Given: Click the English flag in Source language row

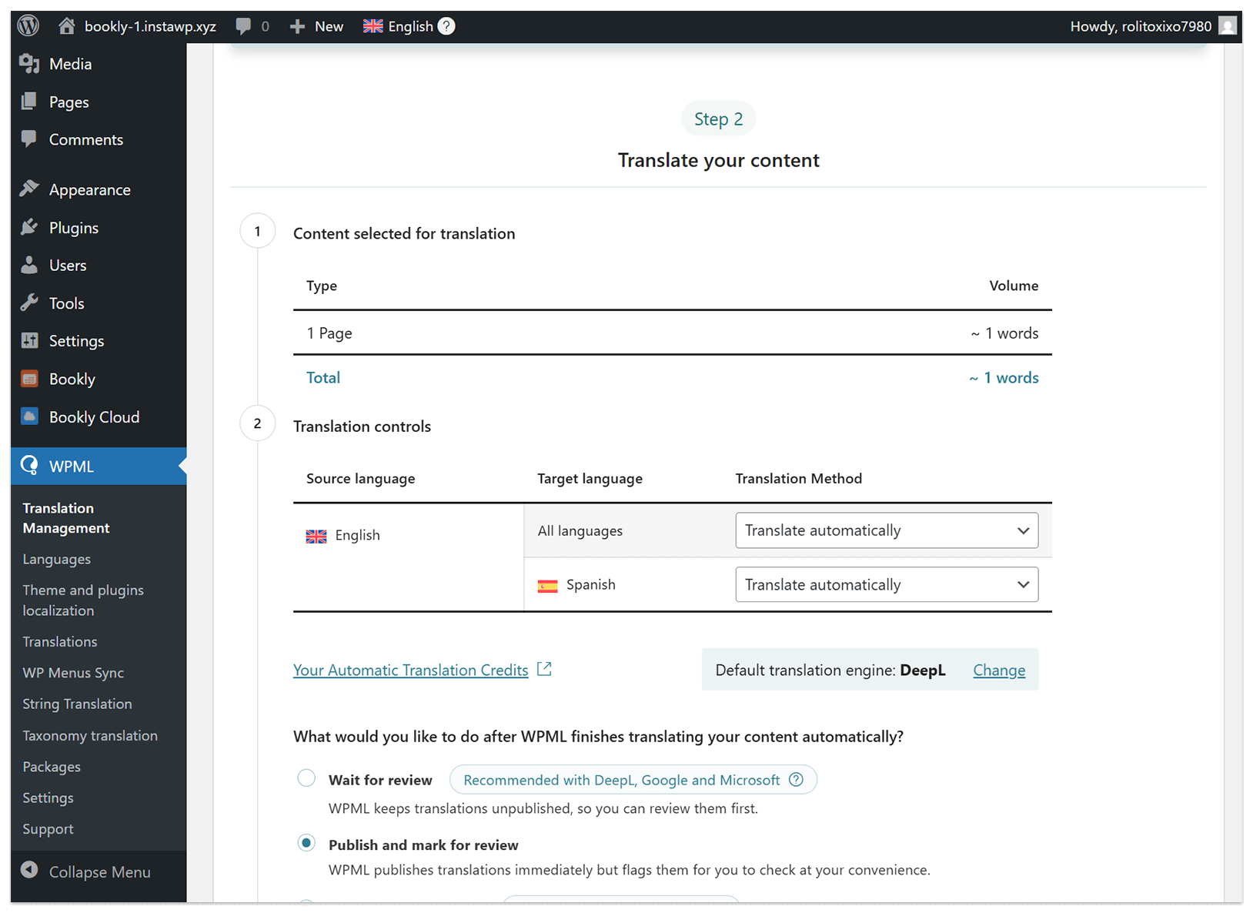Looking at the screenshot, I should click(x=316, y=537).
